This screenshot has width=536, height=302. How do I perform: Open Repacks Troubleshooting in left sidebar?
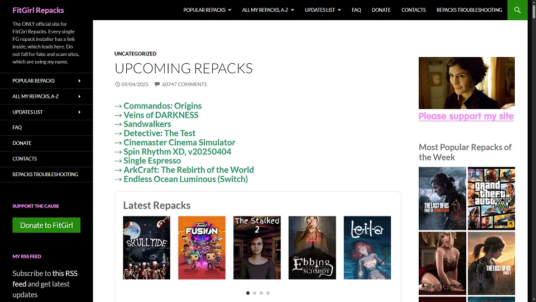pyautogui.click(x=46, y=174)
